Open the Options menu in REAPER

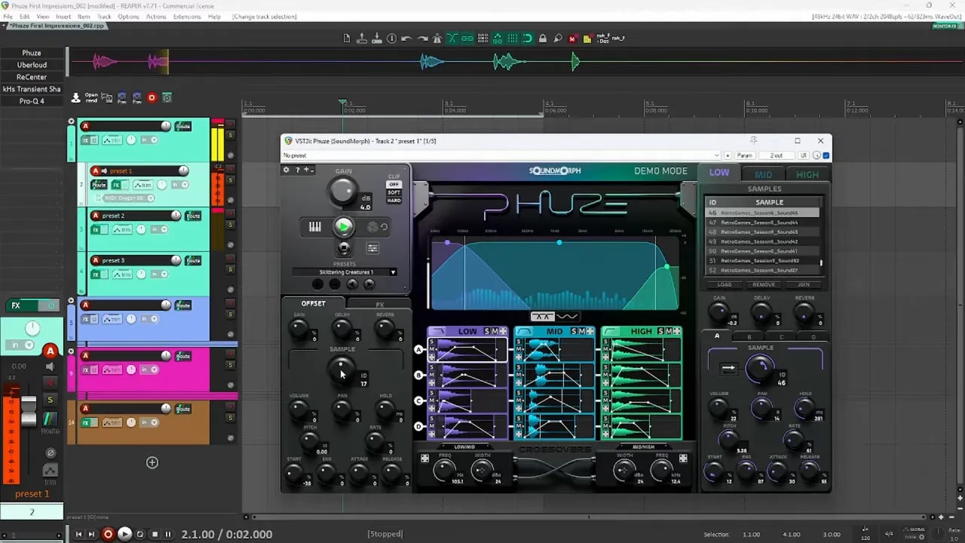tap(128, 17)
